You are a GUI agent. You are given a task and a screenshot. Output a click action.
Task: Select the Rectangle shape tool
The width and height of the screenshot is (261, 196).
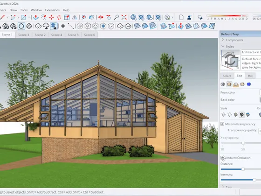click(x=24, y=17)
